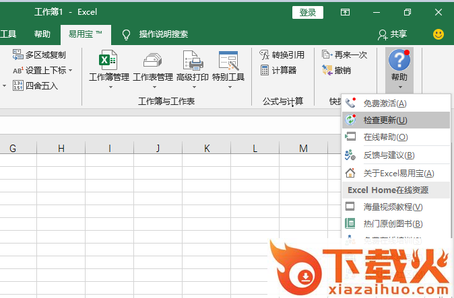Click the smiley face feedback icon
Viewport: 454px width, 298px height.
439,34
